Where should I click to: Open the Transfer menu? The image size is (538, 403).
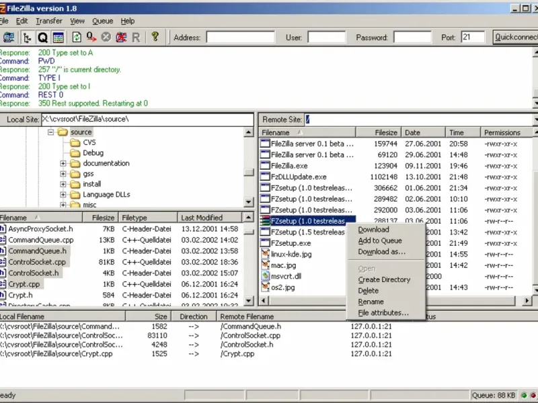(48, 21)
